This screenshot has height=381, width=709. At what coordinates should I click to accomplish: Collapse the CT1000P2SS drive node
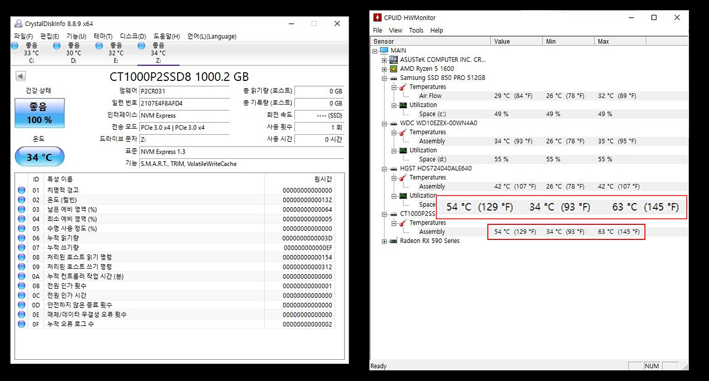click(x=385, y=214)
